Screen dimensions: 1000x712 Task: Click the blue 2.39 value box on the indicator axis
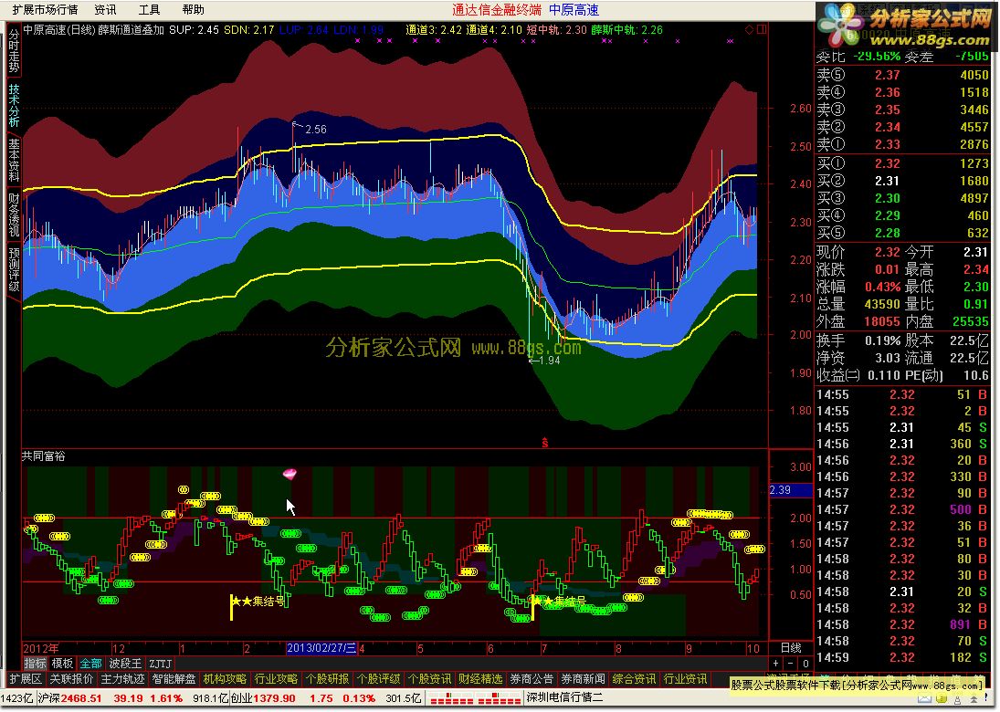point(791,490)
